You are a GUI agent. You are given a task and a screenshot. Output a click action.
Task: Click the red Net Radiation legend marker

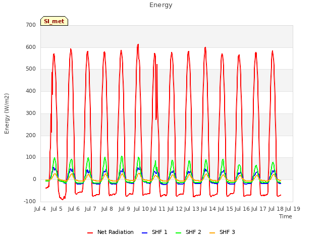tap(90, 233)
